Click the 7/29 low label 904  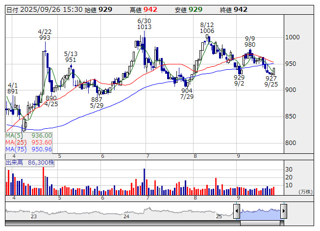coord(187,91)
